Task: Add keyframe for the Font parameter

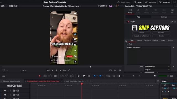Action: [174, 67]
